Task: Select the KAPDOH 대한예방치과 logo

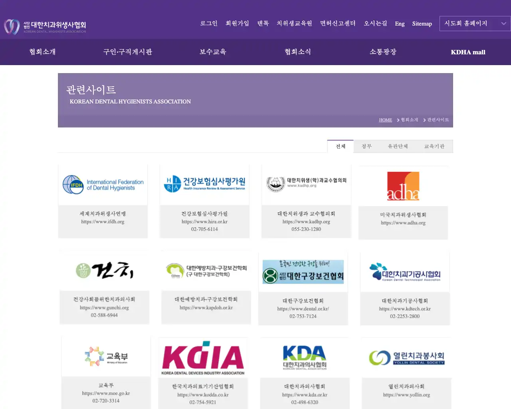Action: [206, 271]
